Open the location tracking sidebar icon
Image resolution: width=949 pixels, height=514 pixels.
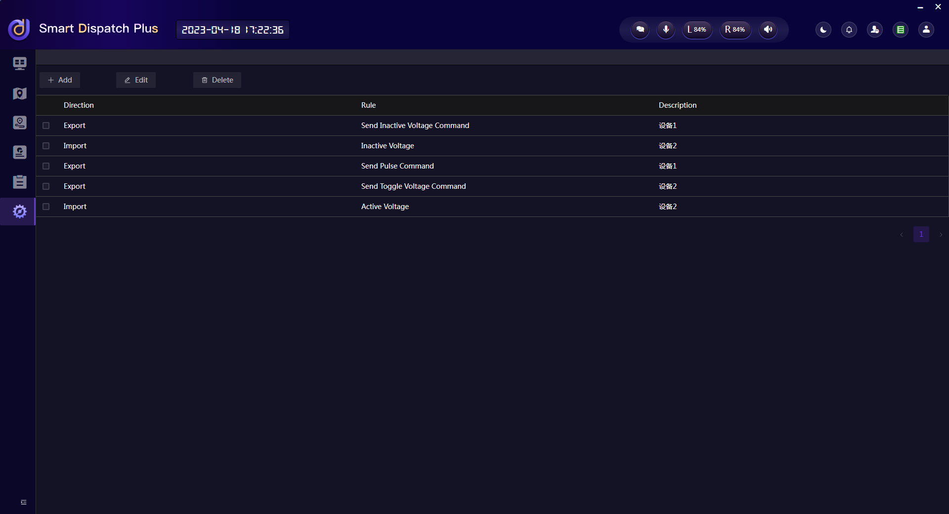click(19, 123)
